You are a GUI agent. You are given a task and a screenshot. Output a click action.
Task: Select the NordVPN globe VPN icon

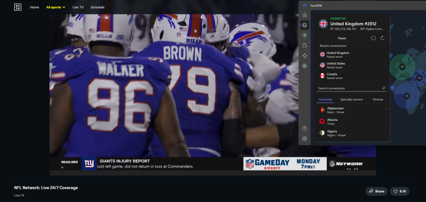305,25
